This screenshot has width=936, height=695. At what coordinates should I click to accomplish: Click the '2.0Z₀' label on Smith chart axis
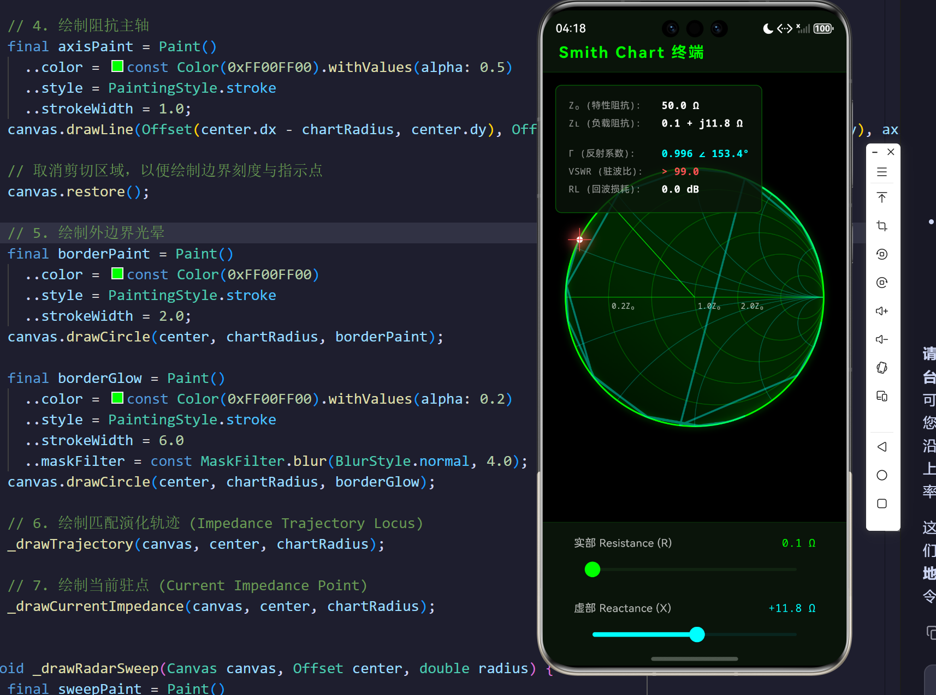(753, 307)
